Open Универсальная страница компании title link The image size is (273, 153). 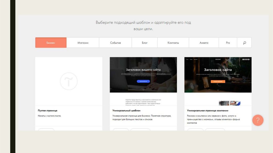point(208,110)
